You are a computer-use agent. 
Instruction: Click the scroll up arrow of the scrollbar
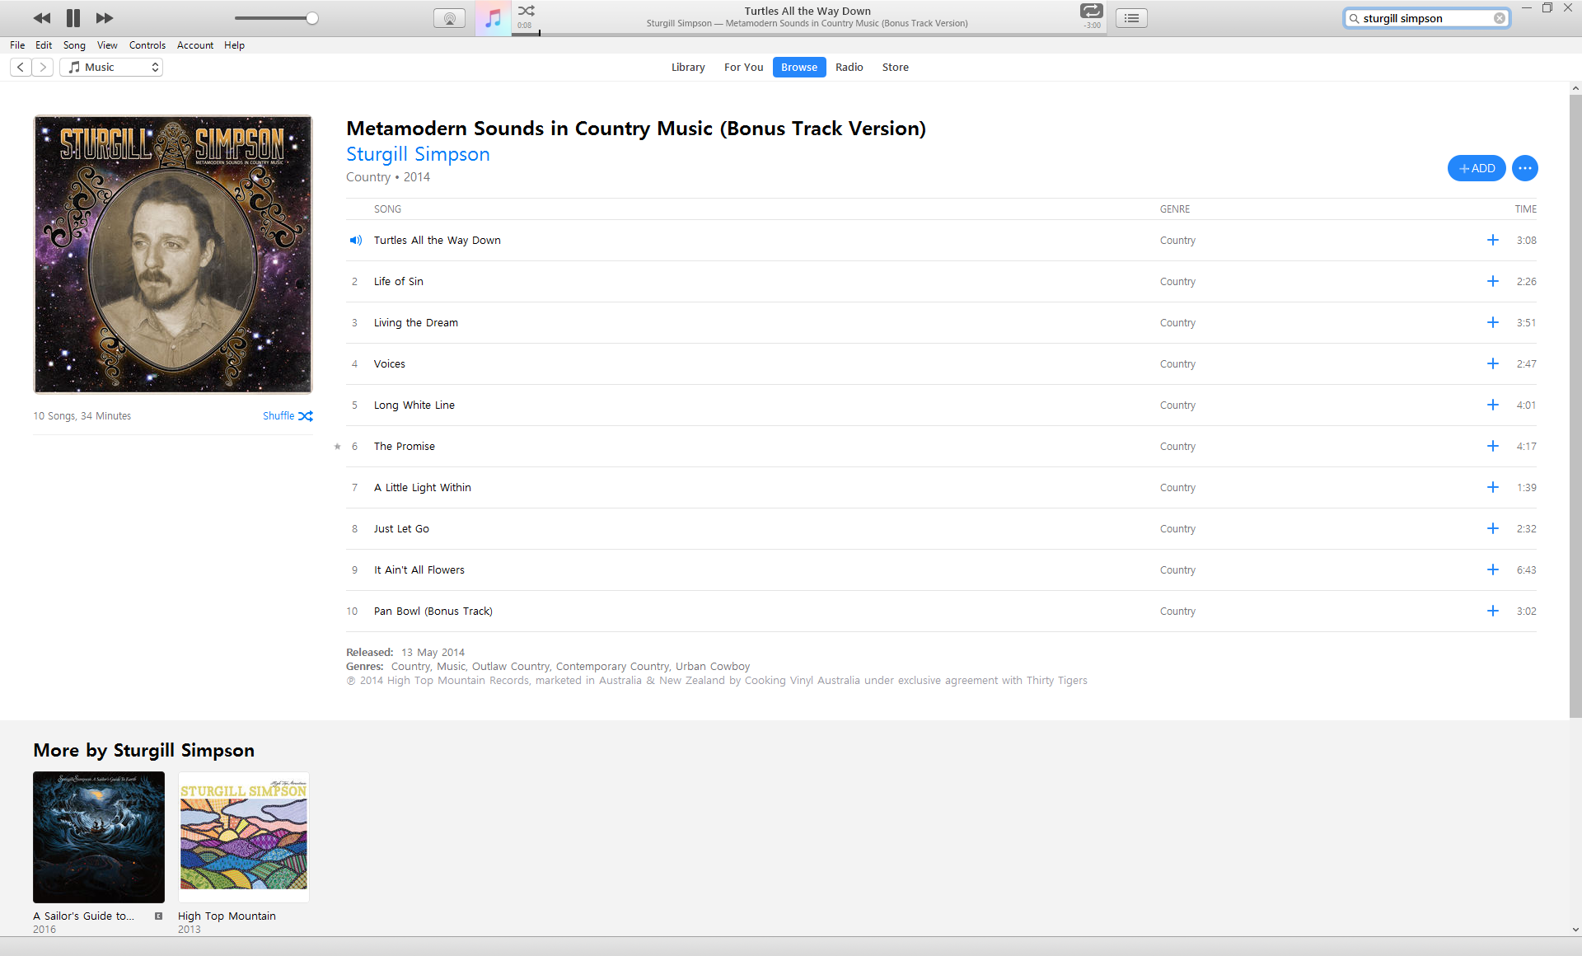click(x=1575, y=88)
